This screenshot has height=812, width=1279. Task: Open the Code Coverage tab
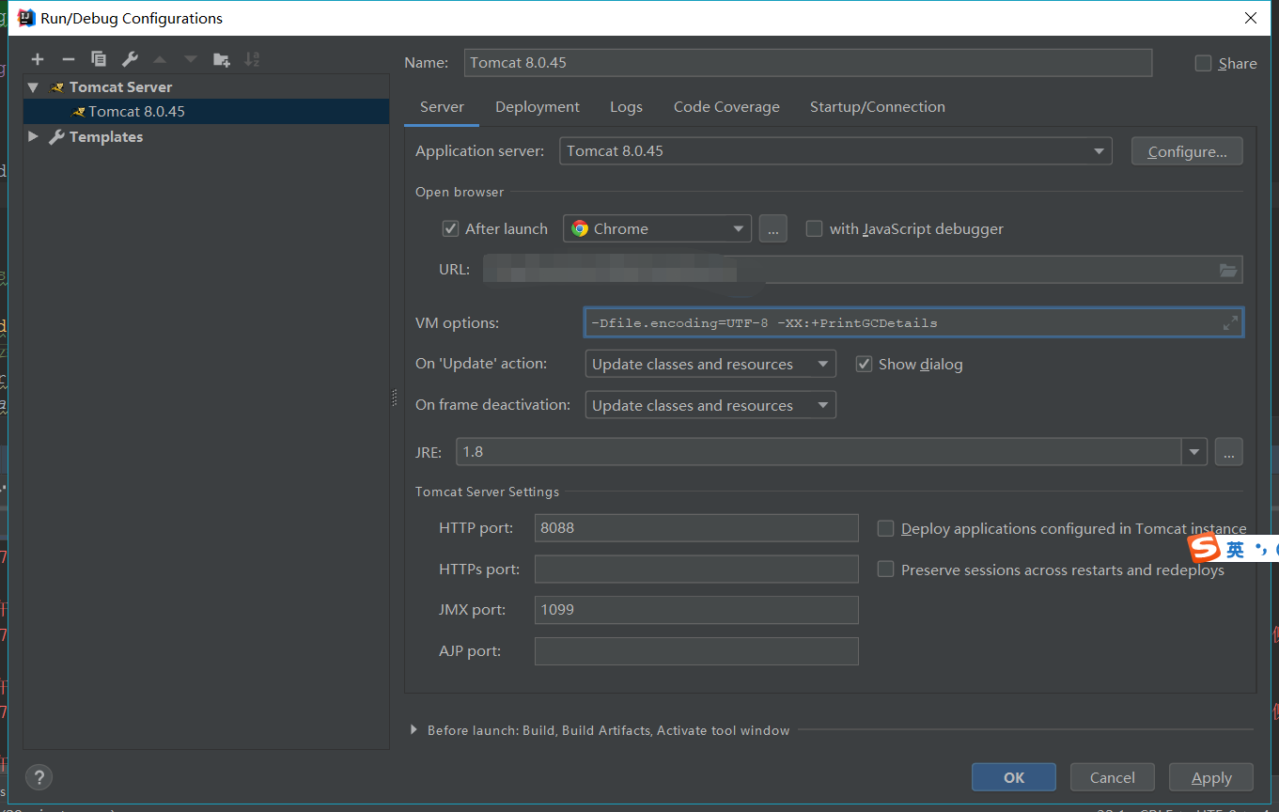pos(726,107)
